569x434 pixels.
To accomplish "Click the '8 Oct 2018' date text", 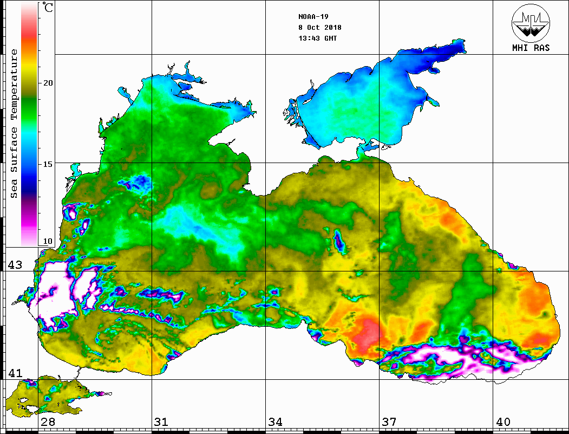I will tap(320, 28).
